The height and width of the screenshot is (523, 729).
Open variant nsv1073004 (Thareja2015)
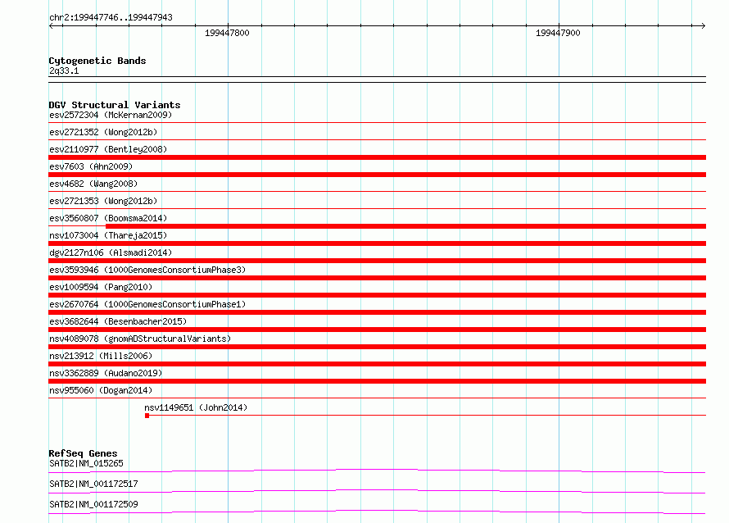(108, 235)
